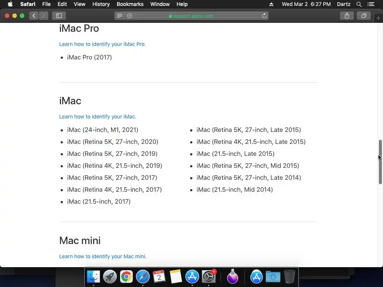Open the File menu

[46, 4]
